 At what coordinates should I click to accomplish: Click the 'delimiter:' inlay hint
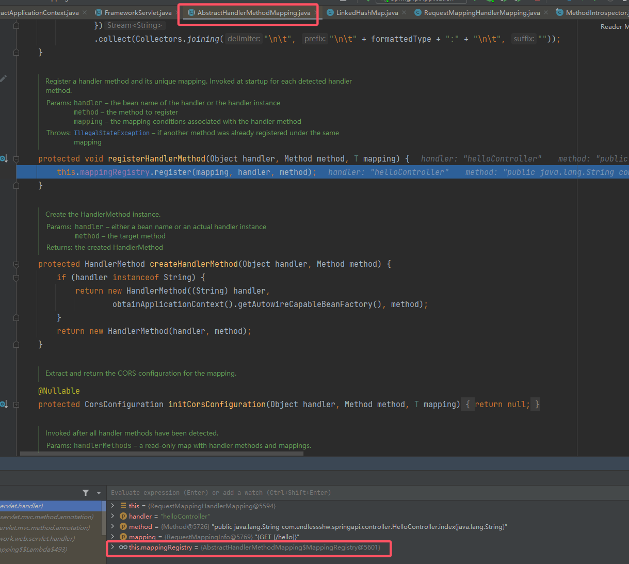[244, 39]
